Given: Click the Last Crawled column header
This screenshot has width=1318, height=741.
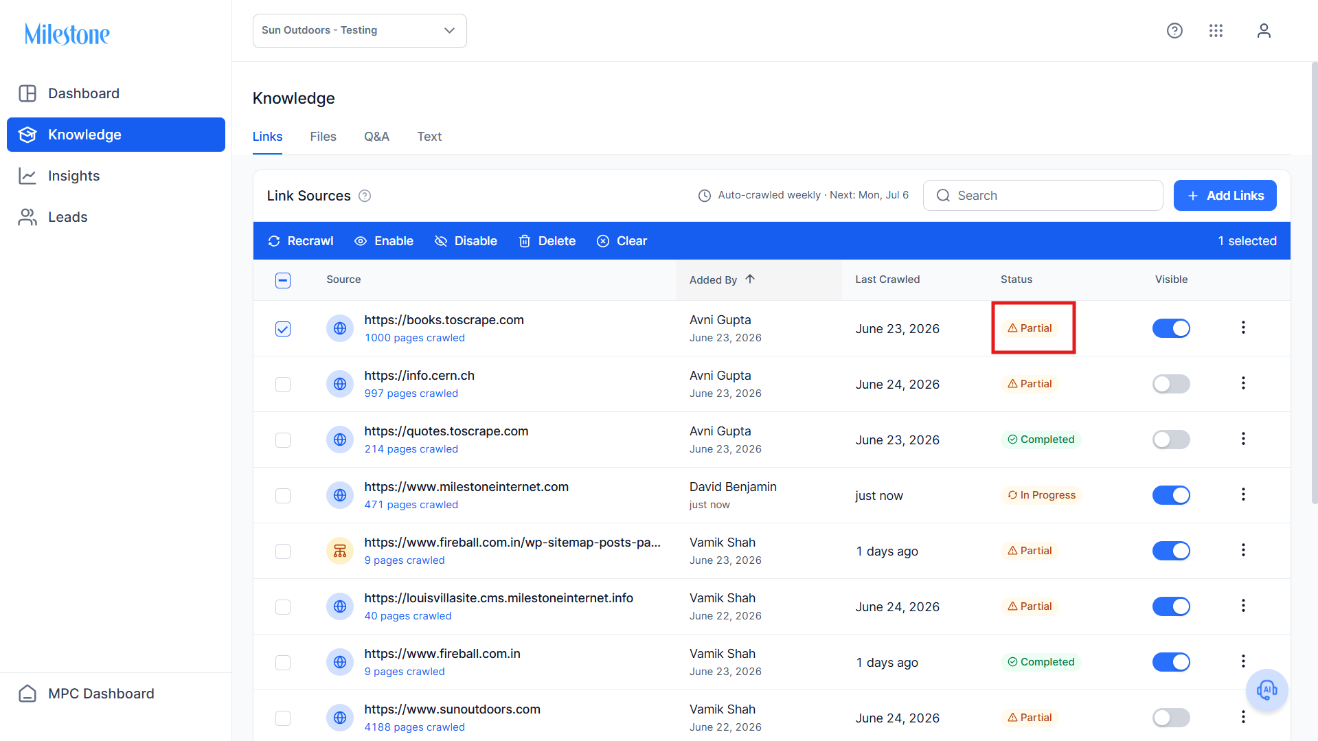Looking at the screenshot, I should click(887, 280).
